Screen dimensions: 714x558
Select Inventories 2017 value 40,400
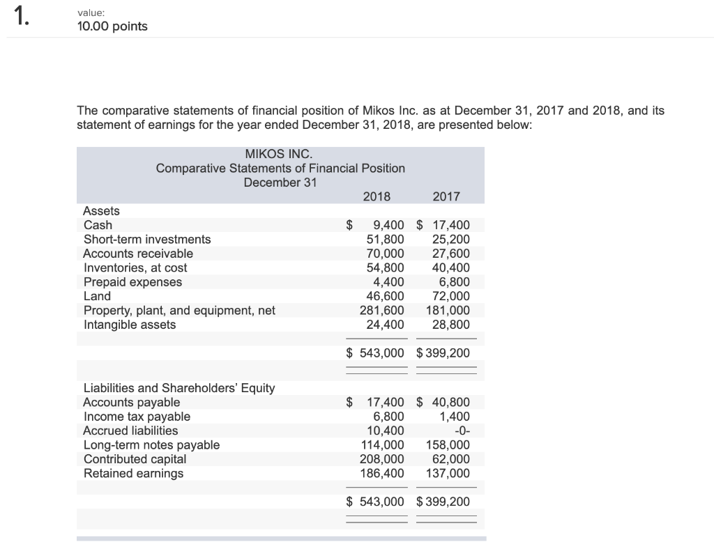pyautogui.click(x=451, y=268)
